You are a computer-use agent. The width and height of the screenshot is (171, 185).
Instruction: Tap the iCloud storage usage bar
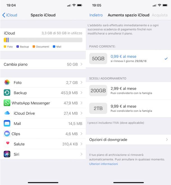click(43, 40)
